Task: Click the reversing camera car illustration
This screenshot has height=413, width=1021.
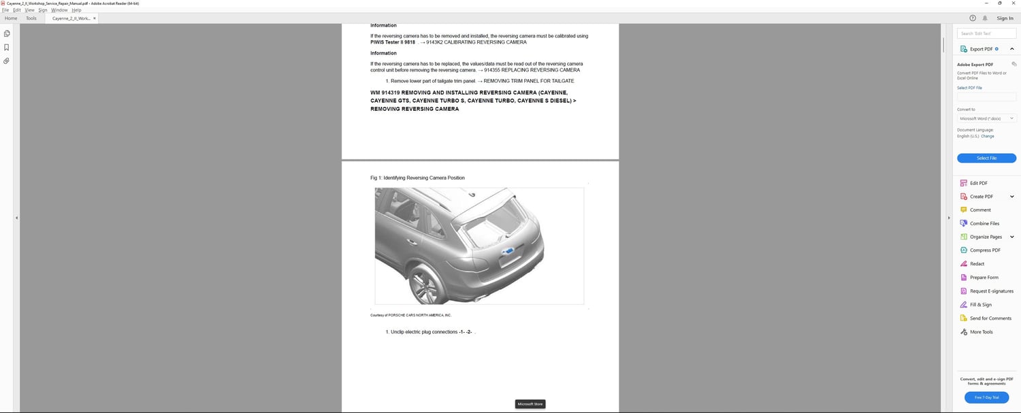Action: [479, 246]
